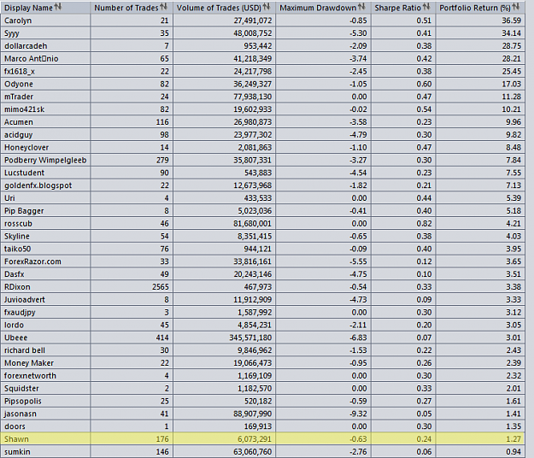The width and height of the screenshot is (534, 458).
Task: Click volume value 77,938,130
Action: (x=252, y=97)
